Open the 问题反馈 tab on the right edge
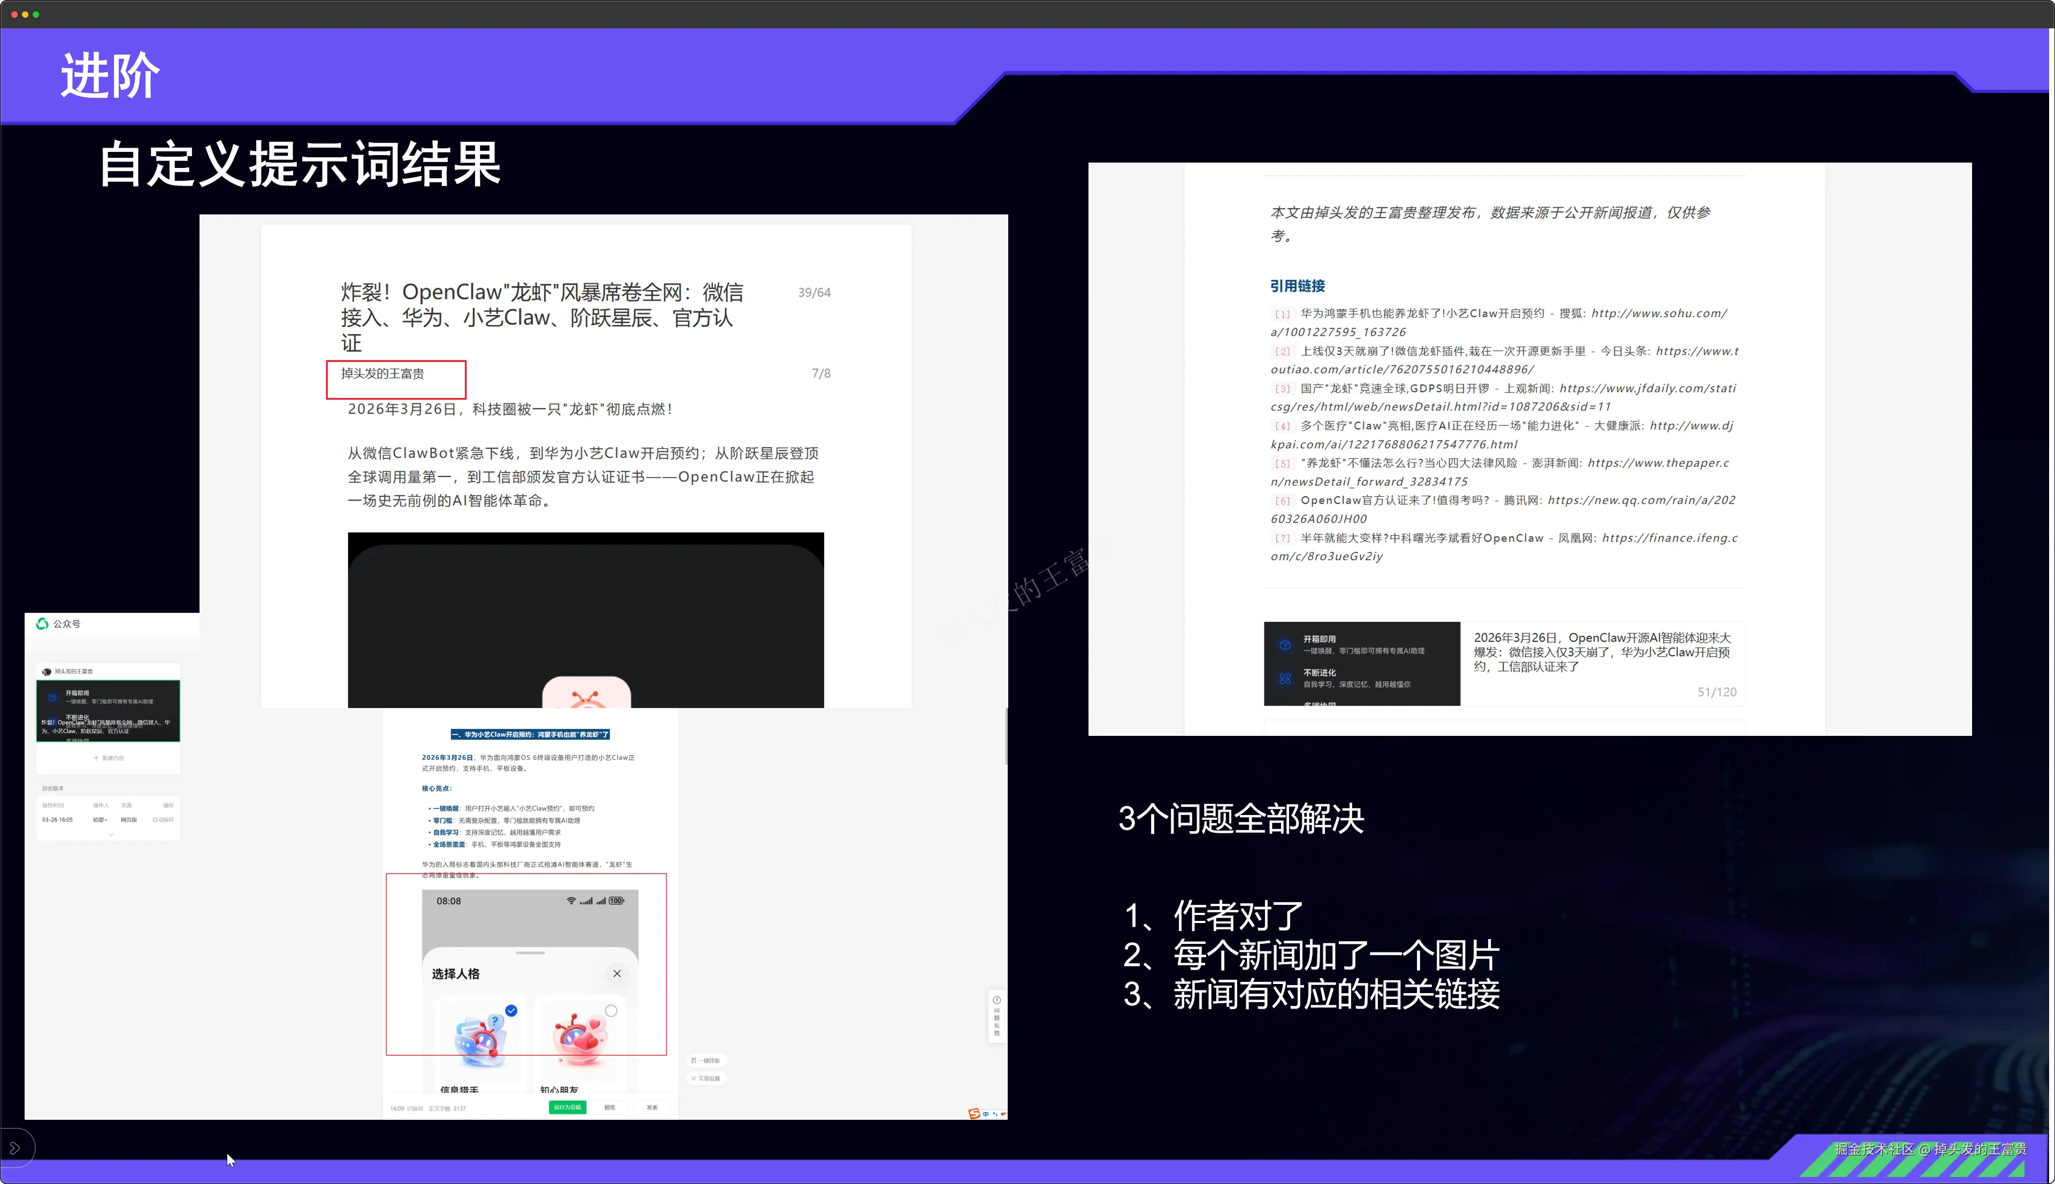 [998, 1017]
